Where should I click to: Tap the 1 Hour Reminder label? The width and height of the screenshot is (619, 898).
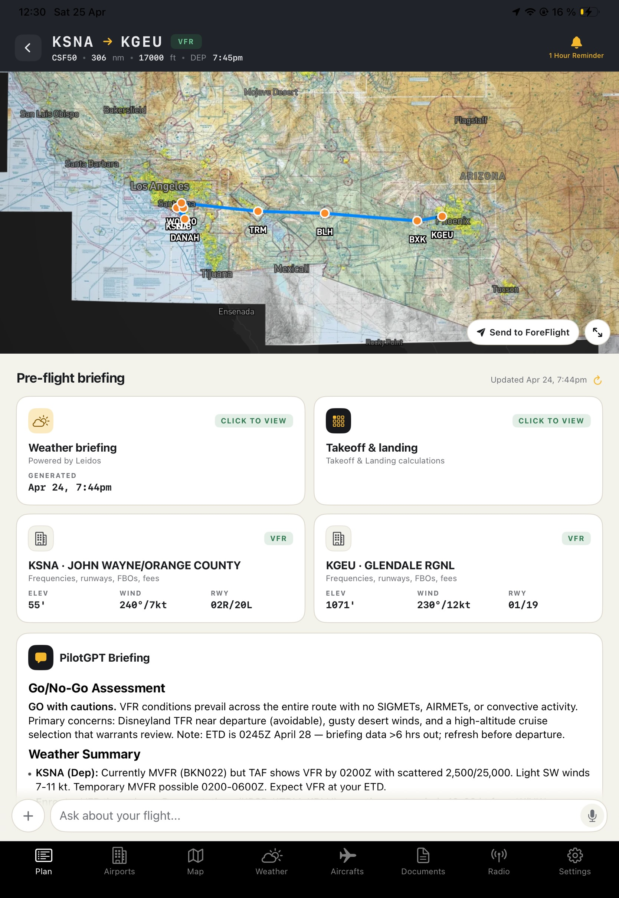pyautogui.click(x=576, y=55)
